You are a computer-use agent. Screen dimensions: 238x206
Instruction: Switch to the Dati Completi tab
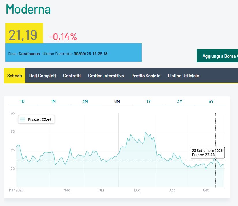(42, 76)
